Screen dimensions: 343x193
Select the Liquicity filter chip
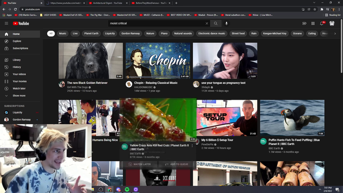pyautogui.click(x=110, y=33)
